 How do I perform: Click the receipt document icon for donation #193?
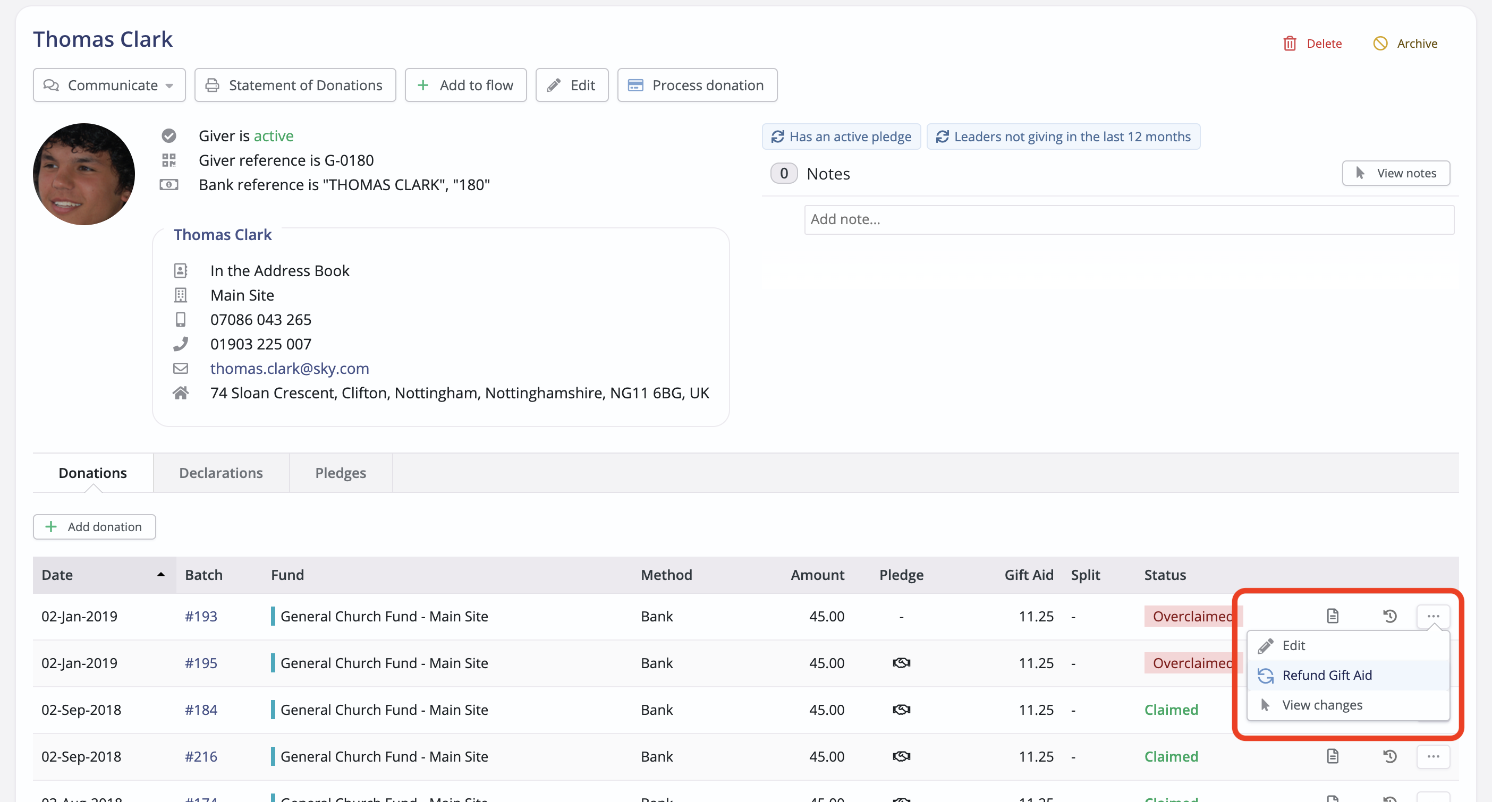(1333, 616)
